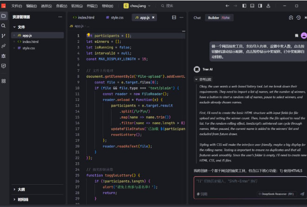Click the Trae logo at top left
The width and height of the screenshot is (307, 207).
pyautogui.click(x=4, y=6)
